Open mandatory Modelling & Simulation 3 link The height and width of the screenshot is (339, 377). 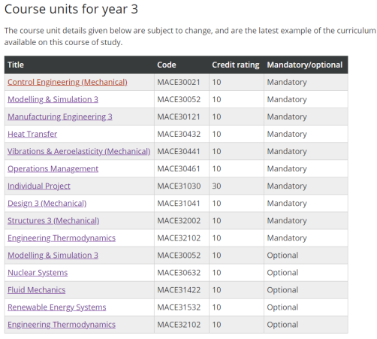click(x=53, y=99)
